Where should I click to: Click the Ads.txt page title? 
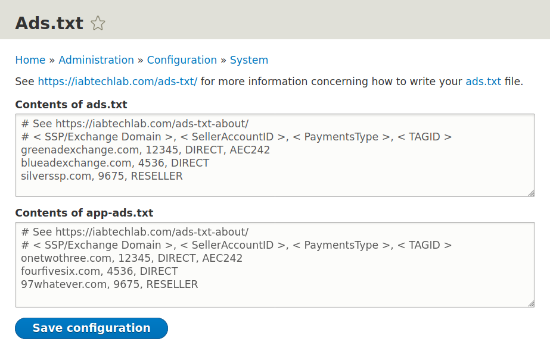coord(49,23)
